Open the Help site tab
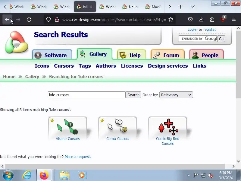Screen dimensions: 241x181 (x=131, y=55)
